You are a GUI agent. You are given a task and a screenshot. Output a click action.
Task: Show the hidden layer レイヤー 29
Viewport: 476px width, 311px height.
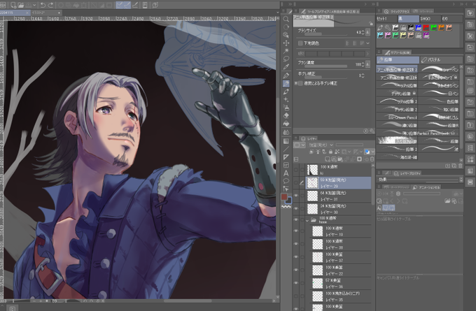click(296, 183)
